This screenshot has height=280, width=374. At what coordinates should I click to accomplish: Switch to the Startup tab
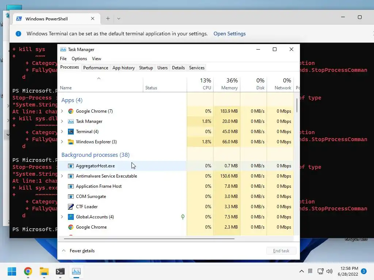[x=146, y=68]
